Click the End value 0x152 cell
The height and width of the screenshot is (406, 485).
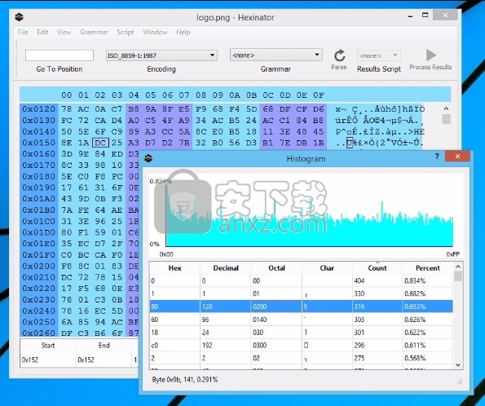(104, 360)
